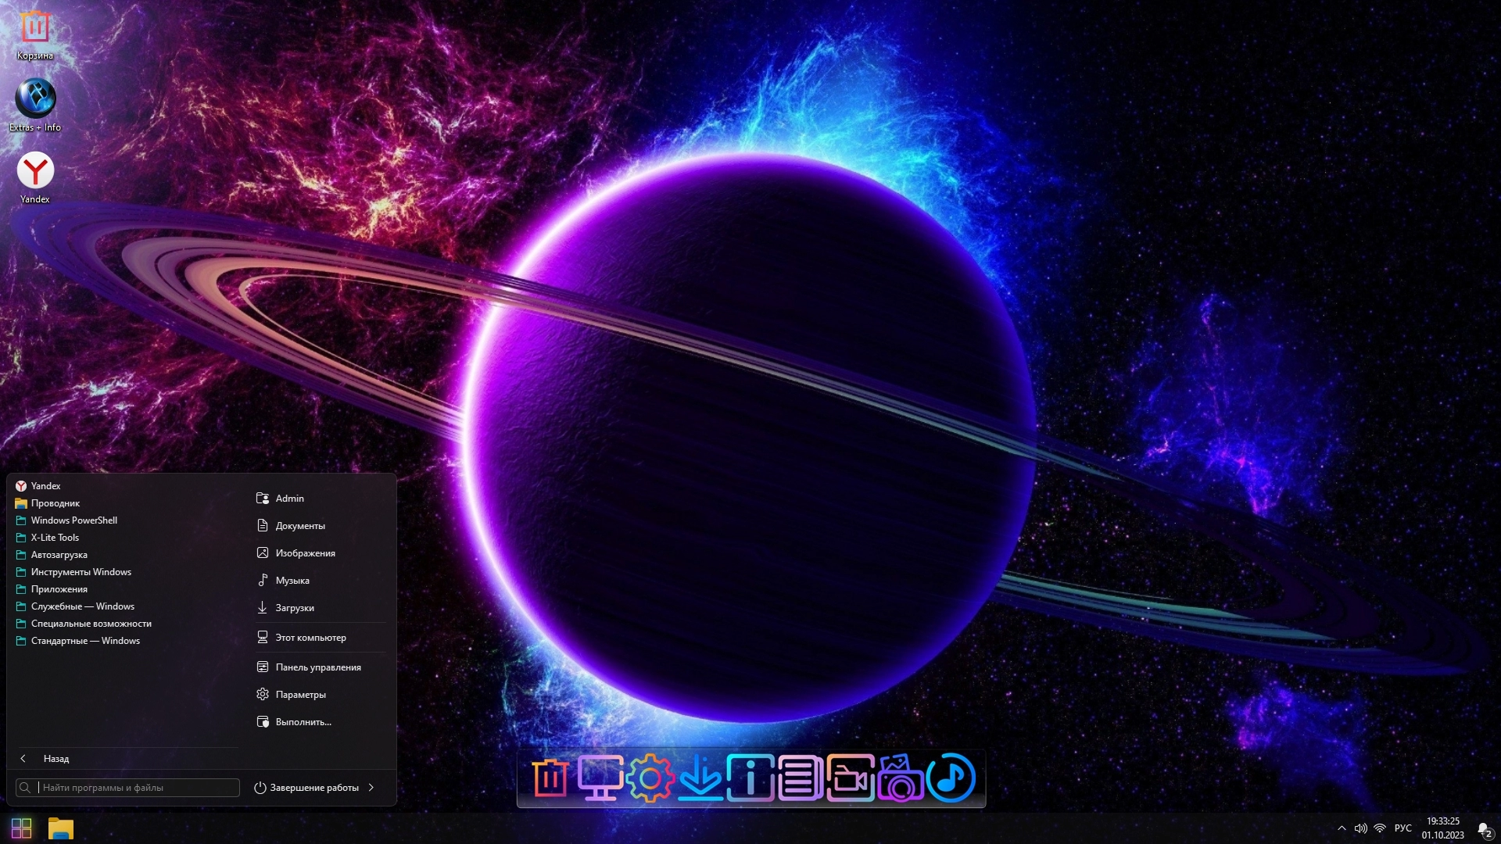Open the trash icon in the dock
Image resolution: width=1501 pixels, height=844 pixels.
click(550, 778)
